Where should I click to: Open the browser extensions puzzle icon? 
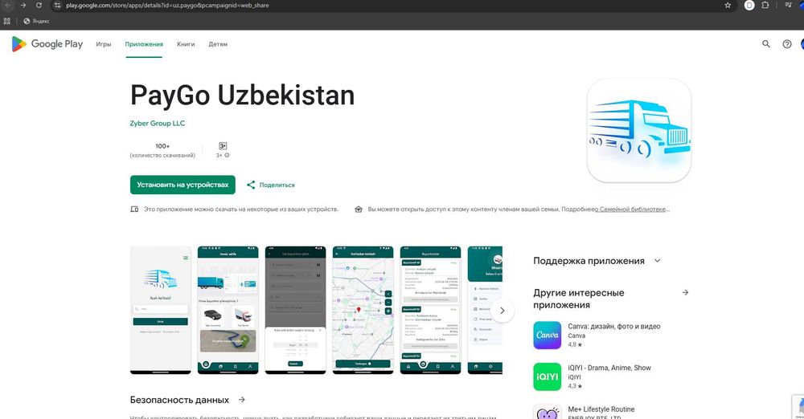point(765,5)
